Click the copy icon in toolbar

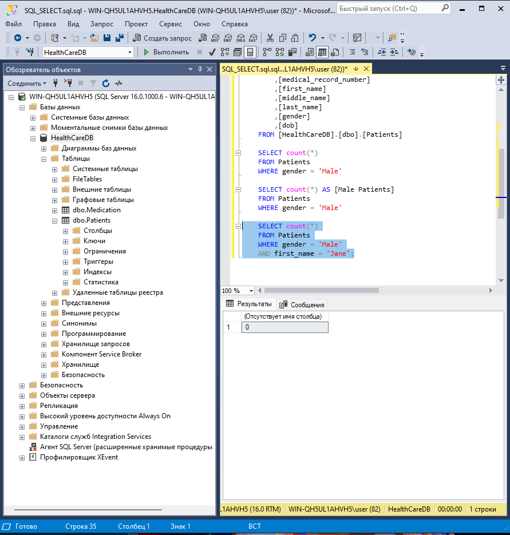283,38
